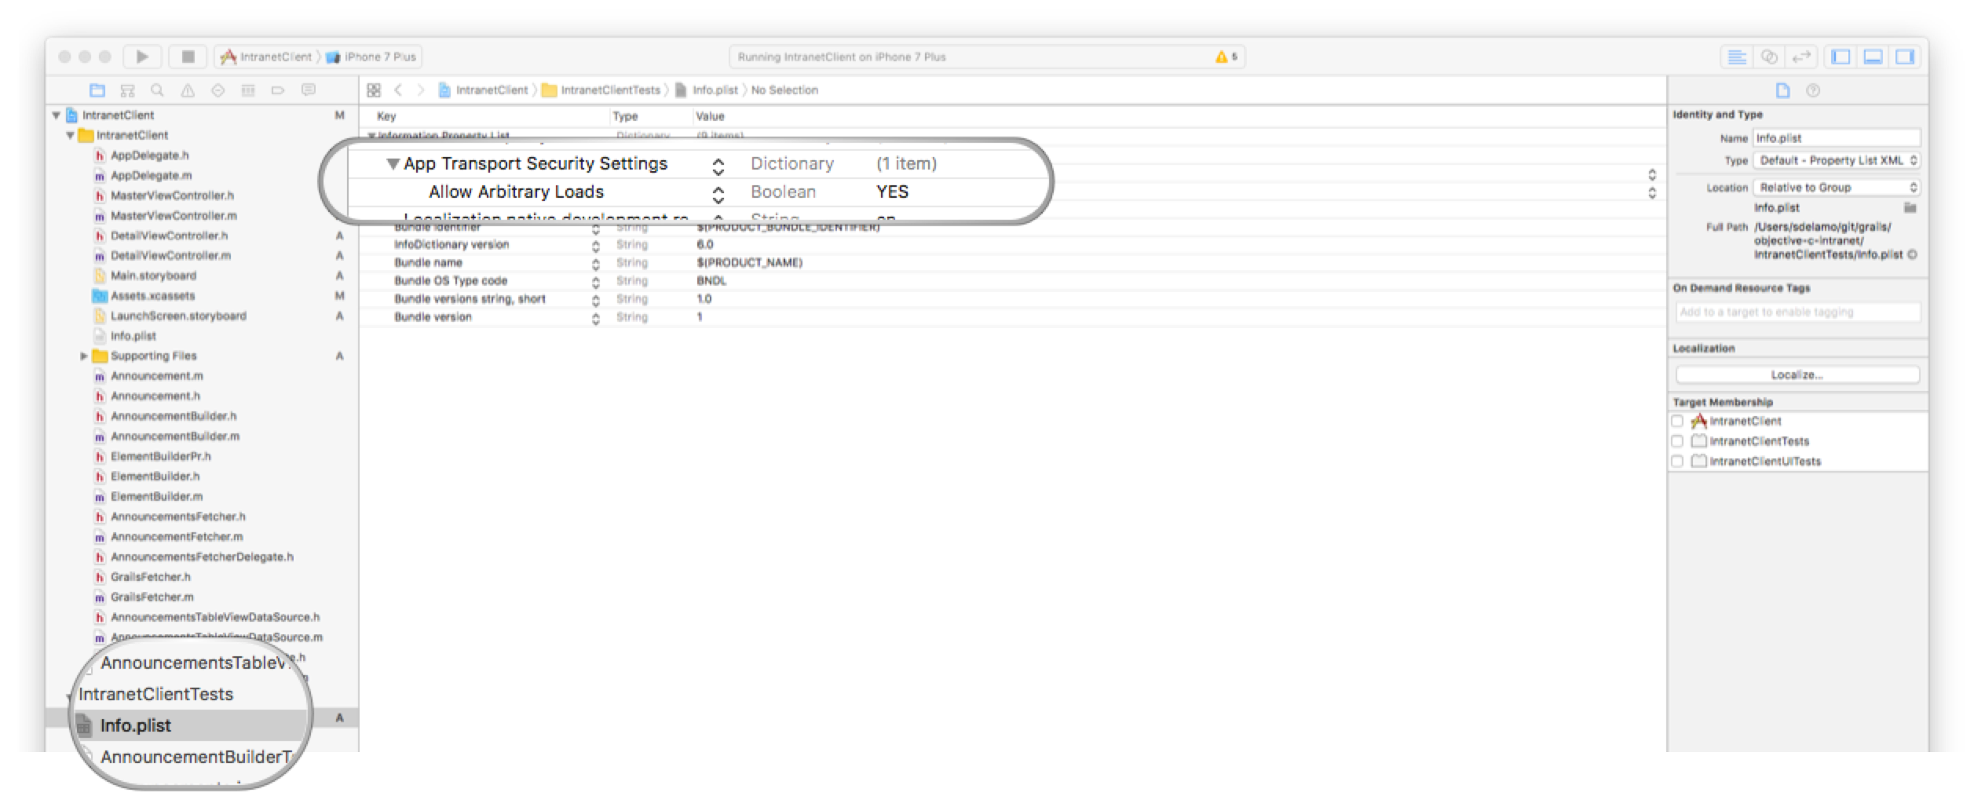Image resolution: width=1974 pixels, height=796 pixels.
Task: Collapse App Transport Security Settings row
Action: pyautogui.click(x=393, y=164)
